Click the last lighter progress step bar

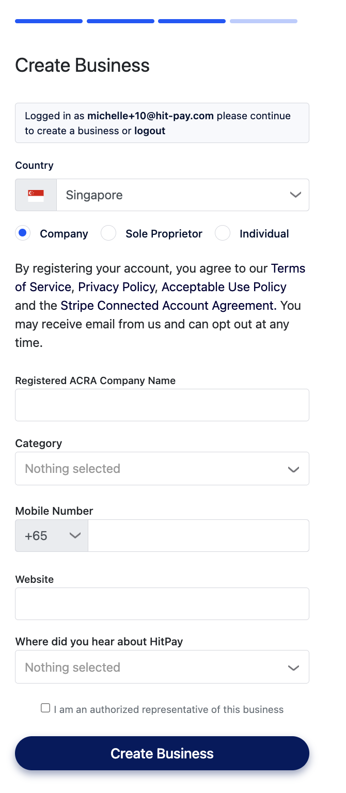263,21
